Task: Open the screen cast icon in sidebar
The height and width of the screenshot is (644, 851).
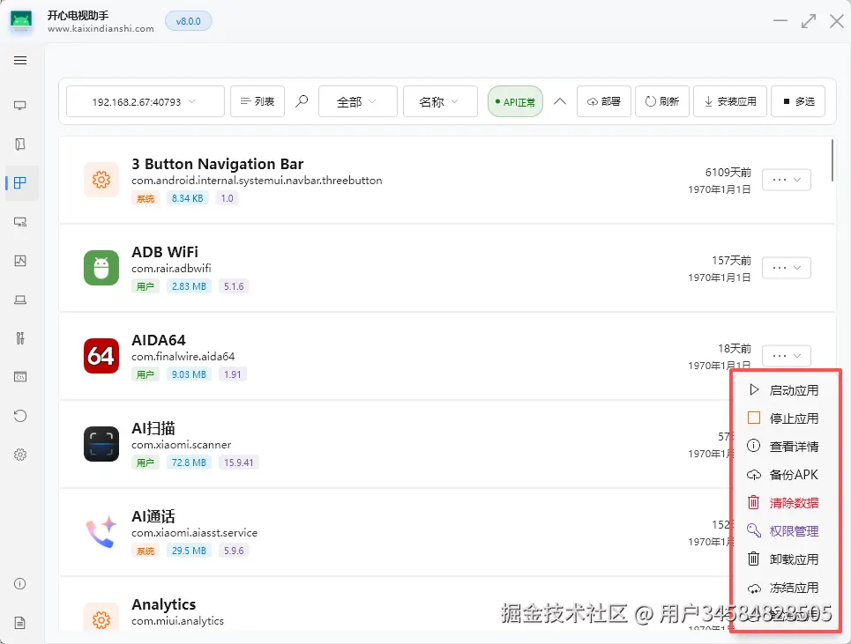Action: (20, 222)
